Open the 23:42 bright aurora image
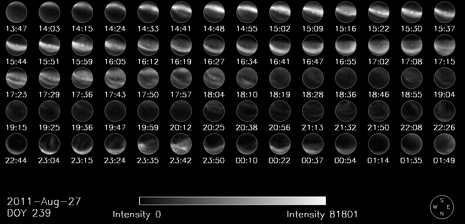The width and height of the screenshot is (465, 224). pos(181,145)
